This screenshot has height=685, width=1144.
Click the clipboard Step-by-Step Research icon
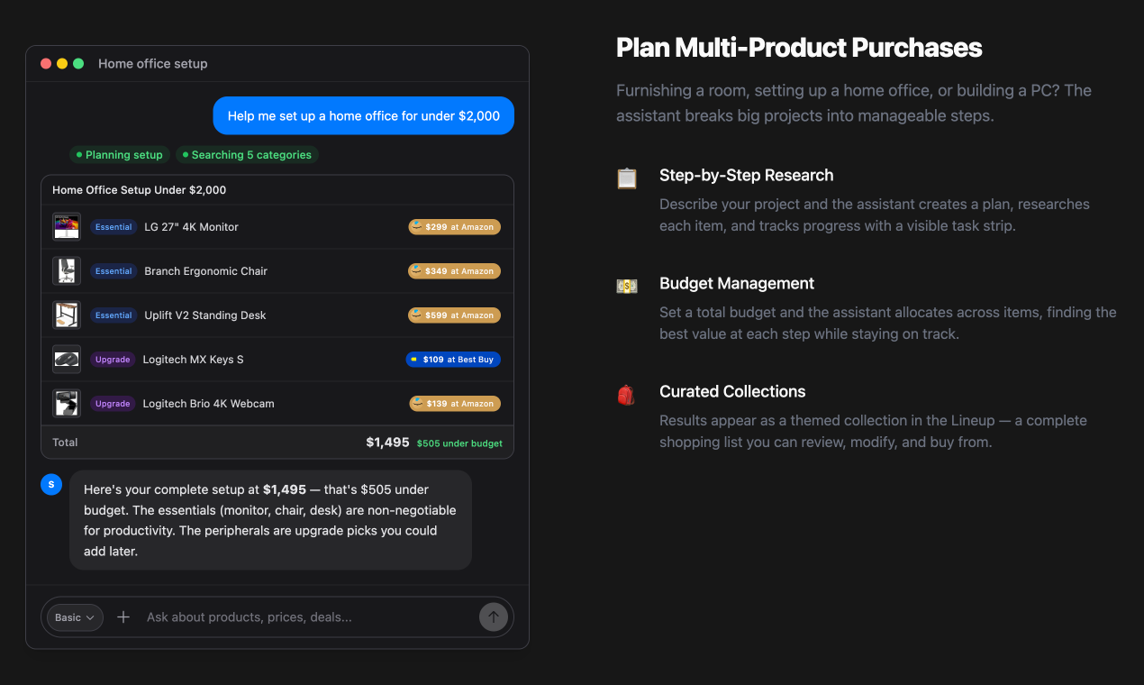click(x=627, y=178)
